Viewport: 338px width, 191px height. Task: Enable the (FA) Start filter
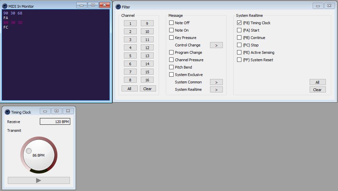pyautogui.click(x=239, y=30)
